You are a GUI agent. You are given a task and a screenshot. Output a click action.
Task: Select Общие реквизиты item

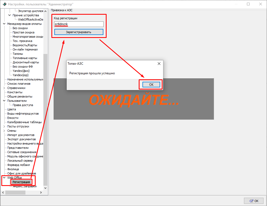(x=20, y=96)
